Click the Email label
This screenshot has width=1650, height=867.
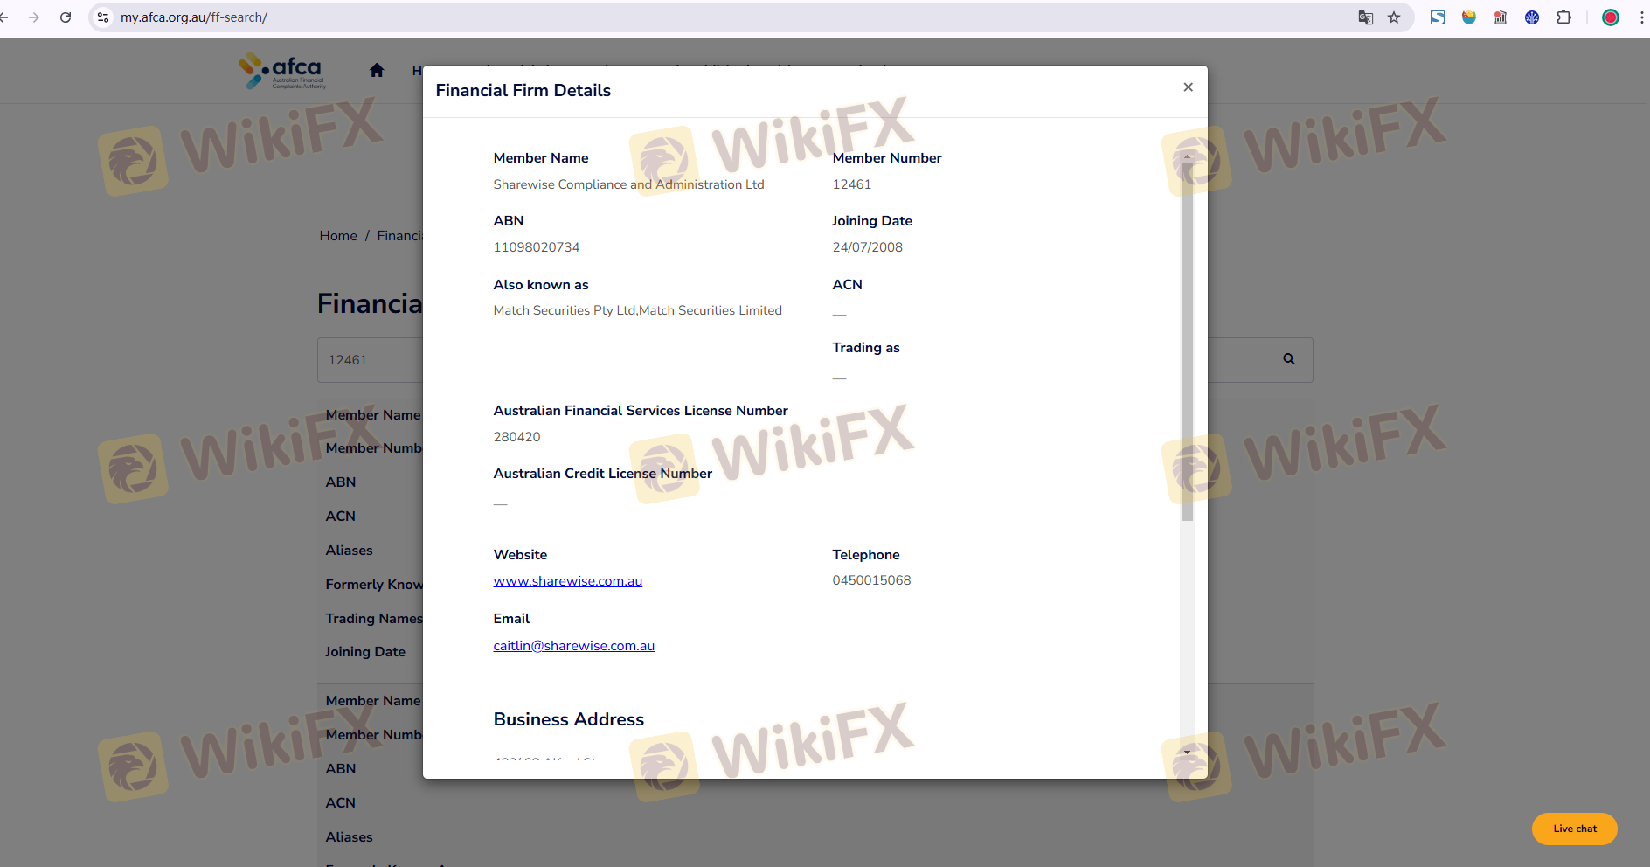[512, 619]
